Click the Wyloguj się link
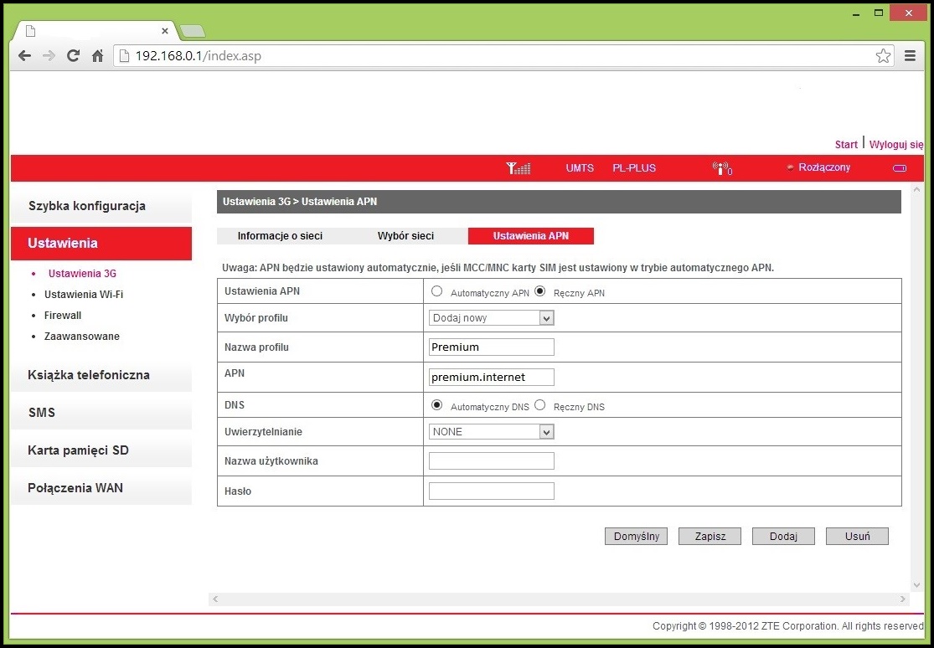934x648 pixels. tap(896, 145)
